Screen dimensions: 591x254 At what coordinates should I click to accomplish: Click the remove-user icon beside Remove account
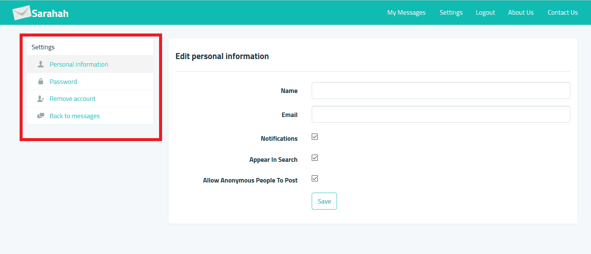[x=41, y=99]
